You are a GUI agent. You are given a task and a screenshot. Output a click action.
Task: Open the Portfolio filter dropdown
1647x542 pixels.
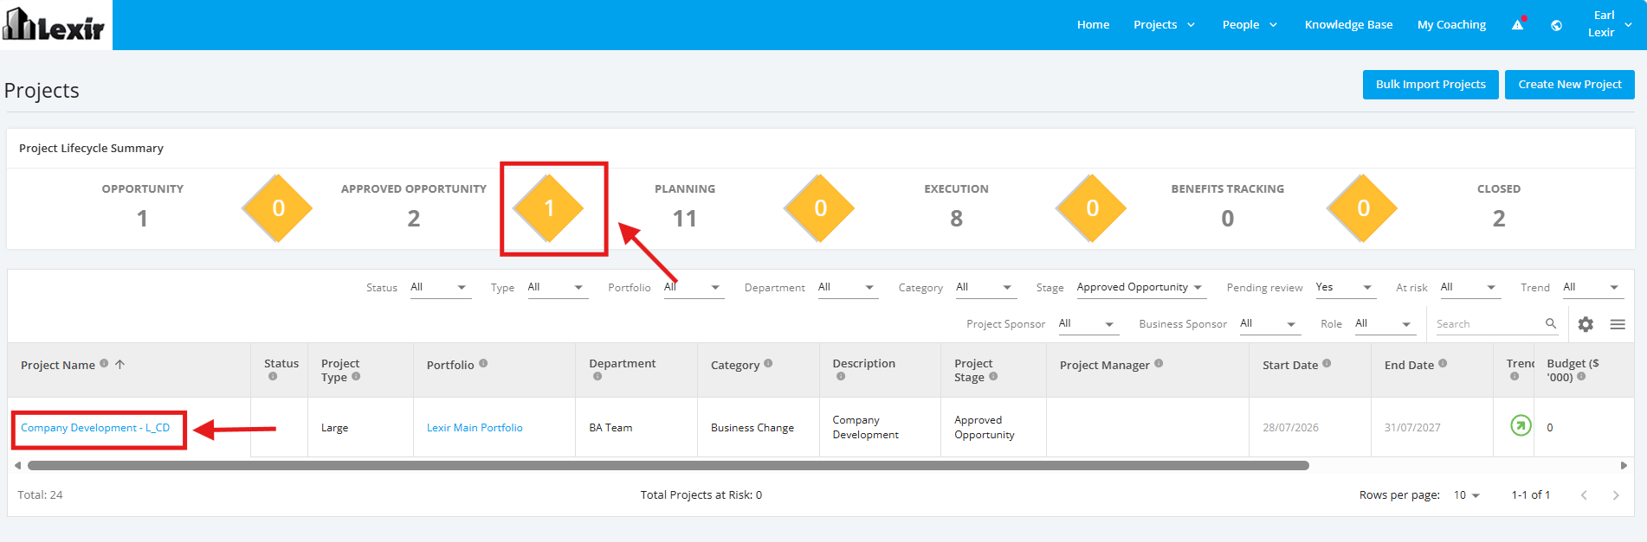coord(693,287)
